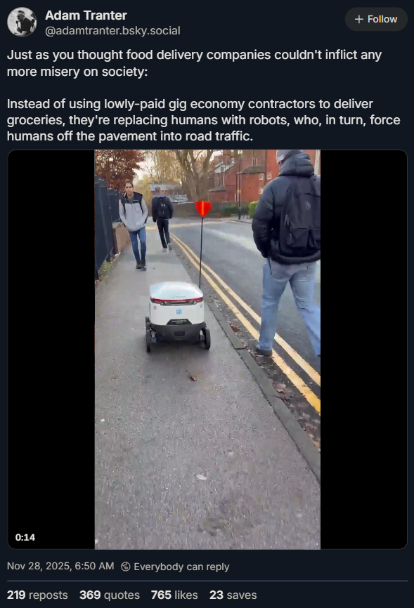Viewport: 414px width, 608px height.
Task: Follow Adam Tranter with the Follow button
Action: click(x=376, y=19)
